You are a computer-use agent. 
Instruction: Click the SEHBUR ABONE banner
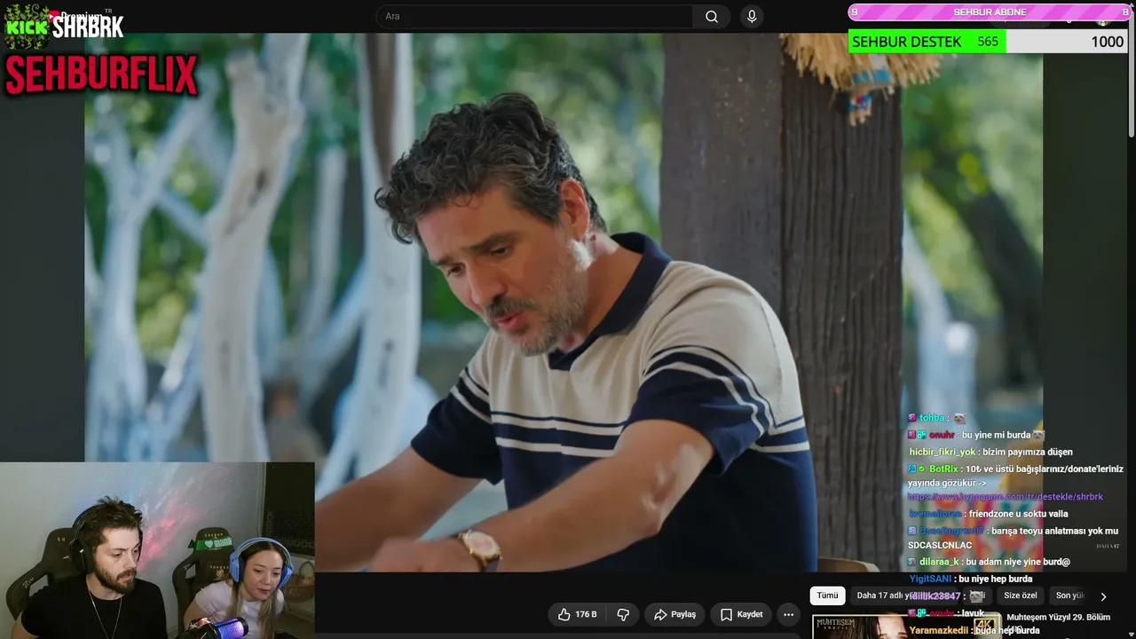[x=990, y=12]
